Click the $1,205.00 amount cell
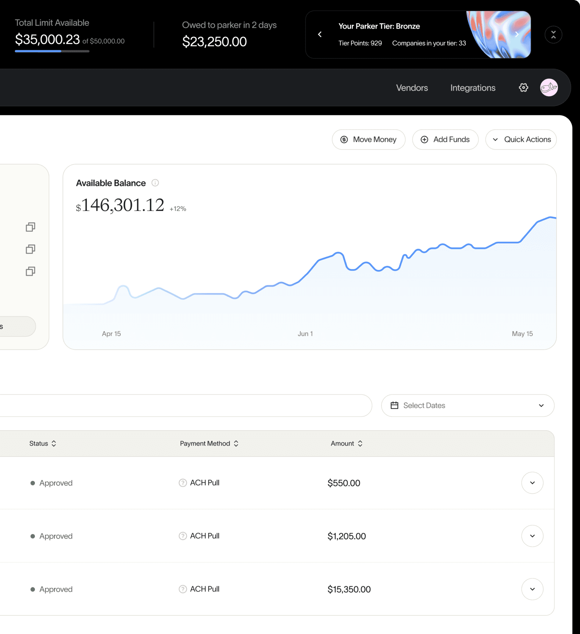The width and height of the screenshot is (580, 634). 347,536
